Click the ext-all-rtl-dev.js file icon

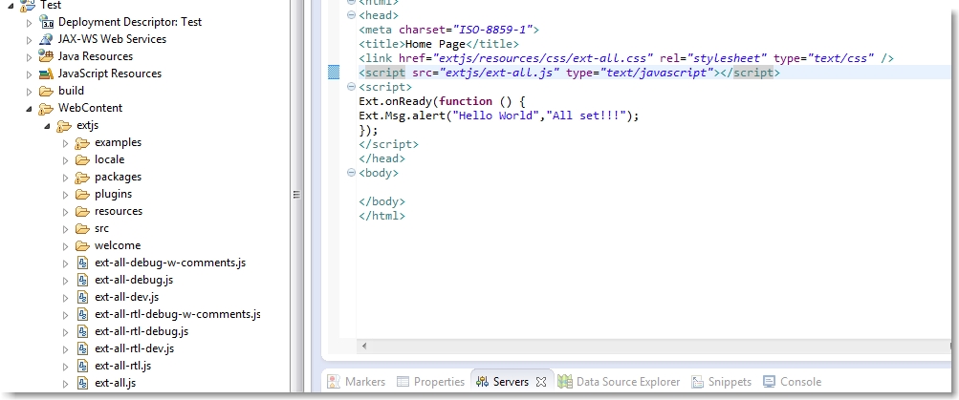84,348
